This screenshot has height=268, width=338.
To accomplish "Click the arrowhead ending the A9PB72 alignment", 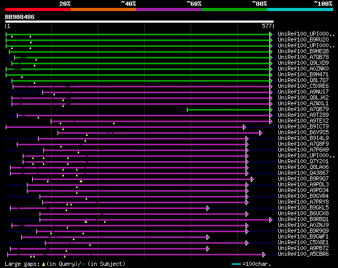I will (208, 249).
